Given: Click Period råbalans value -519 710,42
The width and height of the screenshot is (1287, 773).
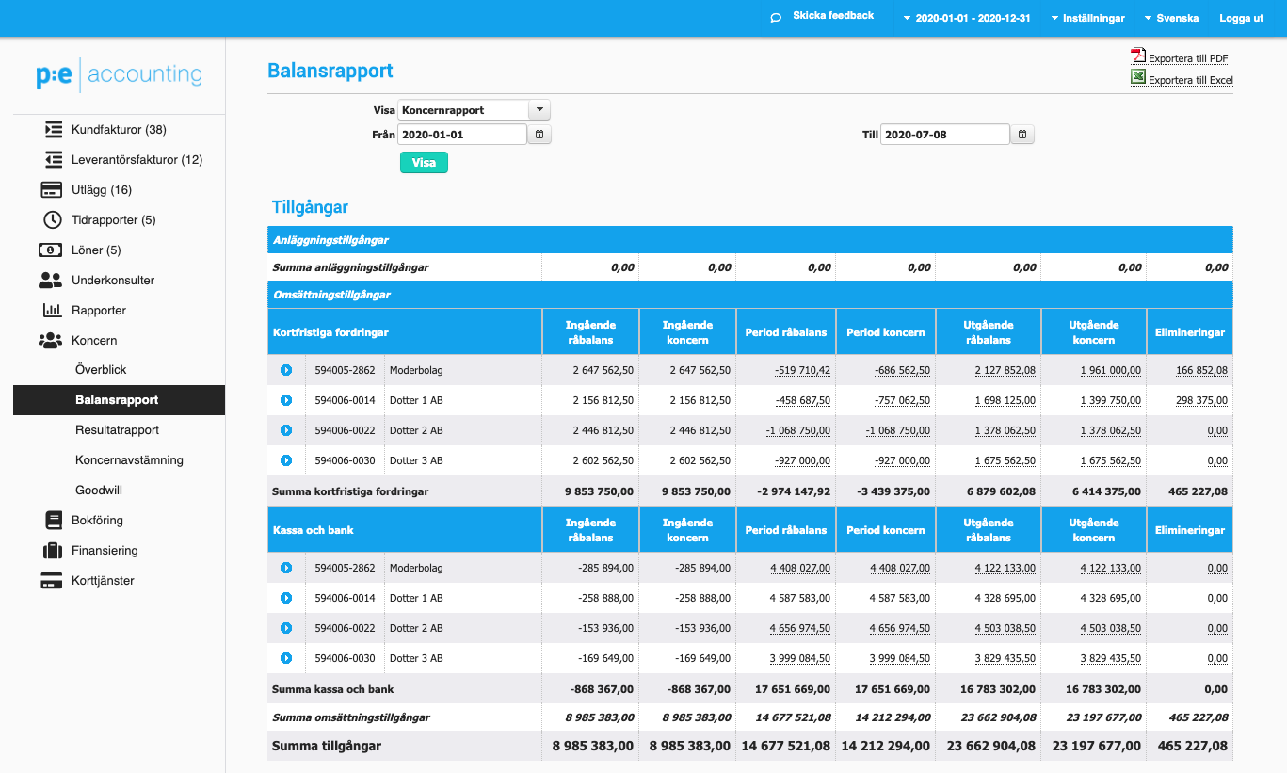Looking at the screenshot, I should pos(802,371).
